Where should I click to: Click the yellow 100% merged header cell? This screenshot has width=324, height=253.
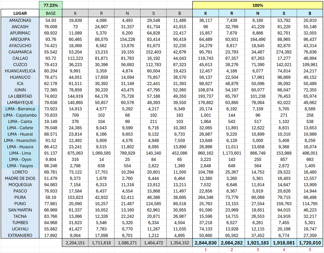(x=258, y=5)
